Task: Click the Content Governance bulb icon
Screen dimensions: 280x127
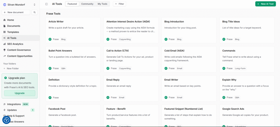Action: 4,50
